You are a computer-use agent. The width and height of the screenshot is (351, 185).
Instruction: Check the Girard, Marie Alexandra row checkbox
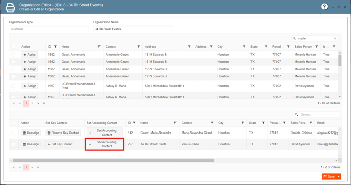pos(13,133)
